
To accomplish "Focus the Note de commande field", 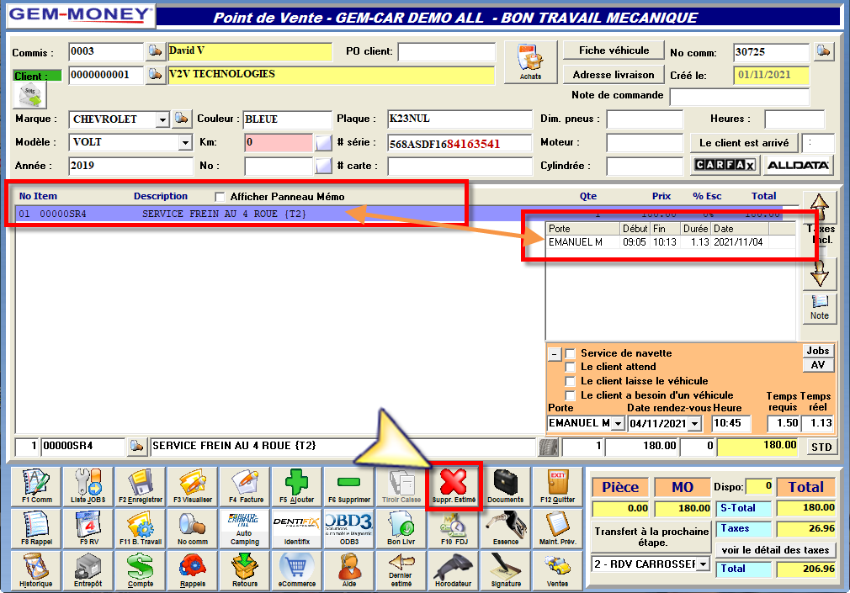I will coord(740,97).
